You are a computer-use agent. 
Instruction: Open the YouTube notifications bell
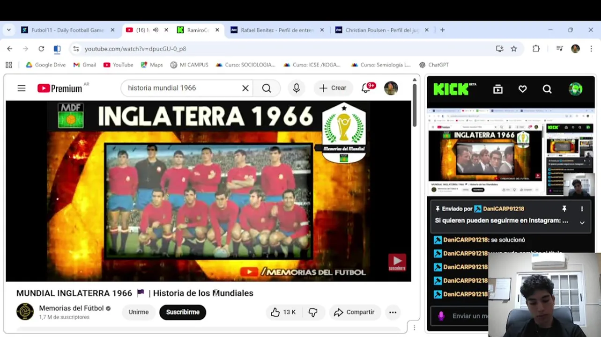[366, 88]
